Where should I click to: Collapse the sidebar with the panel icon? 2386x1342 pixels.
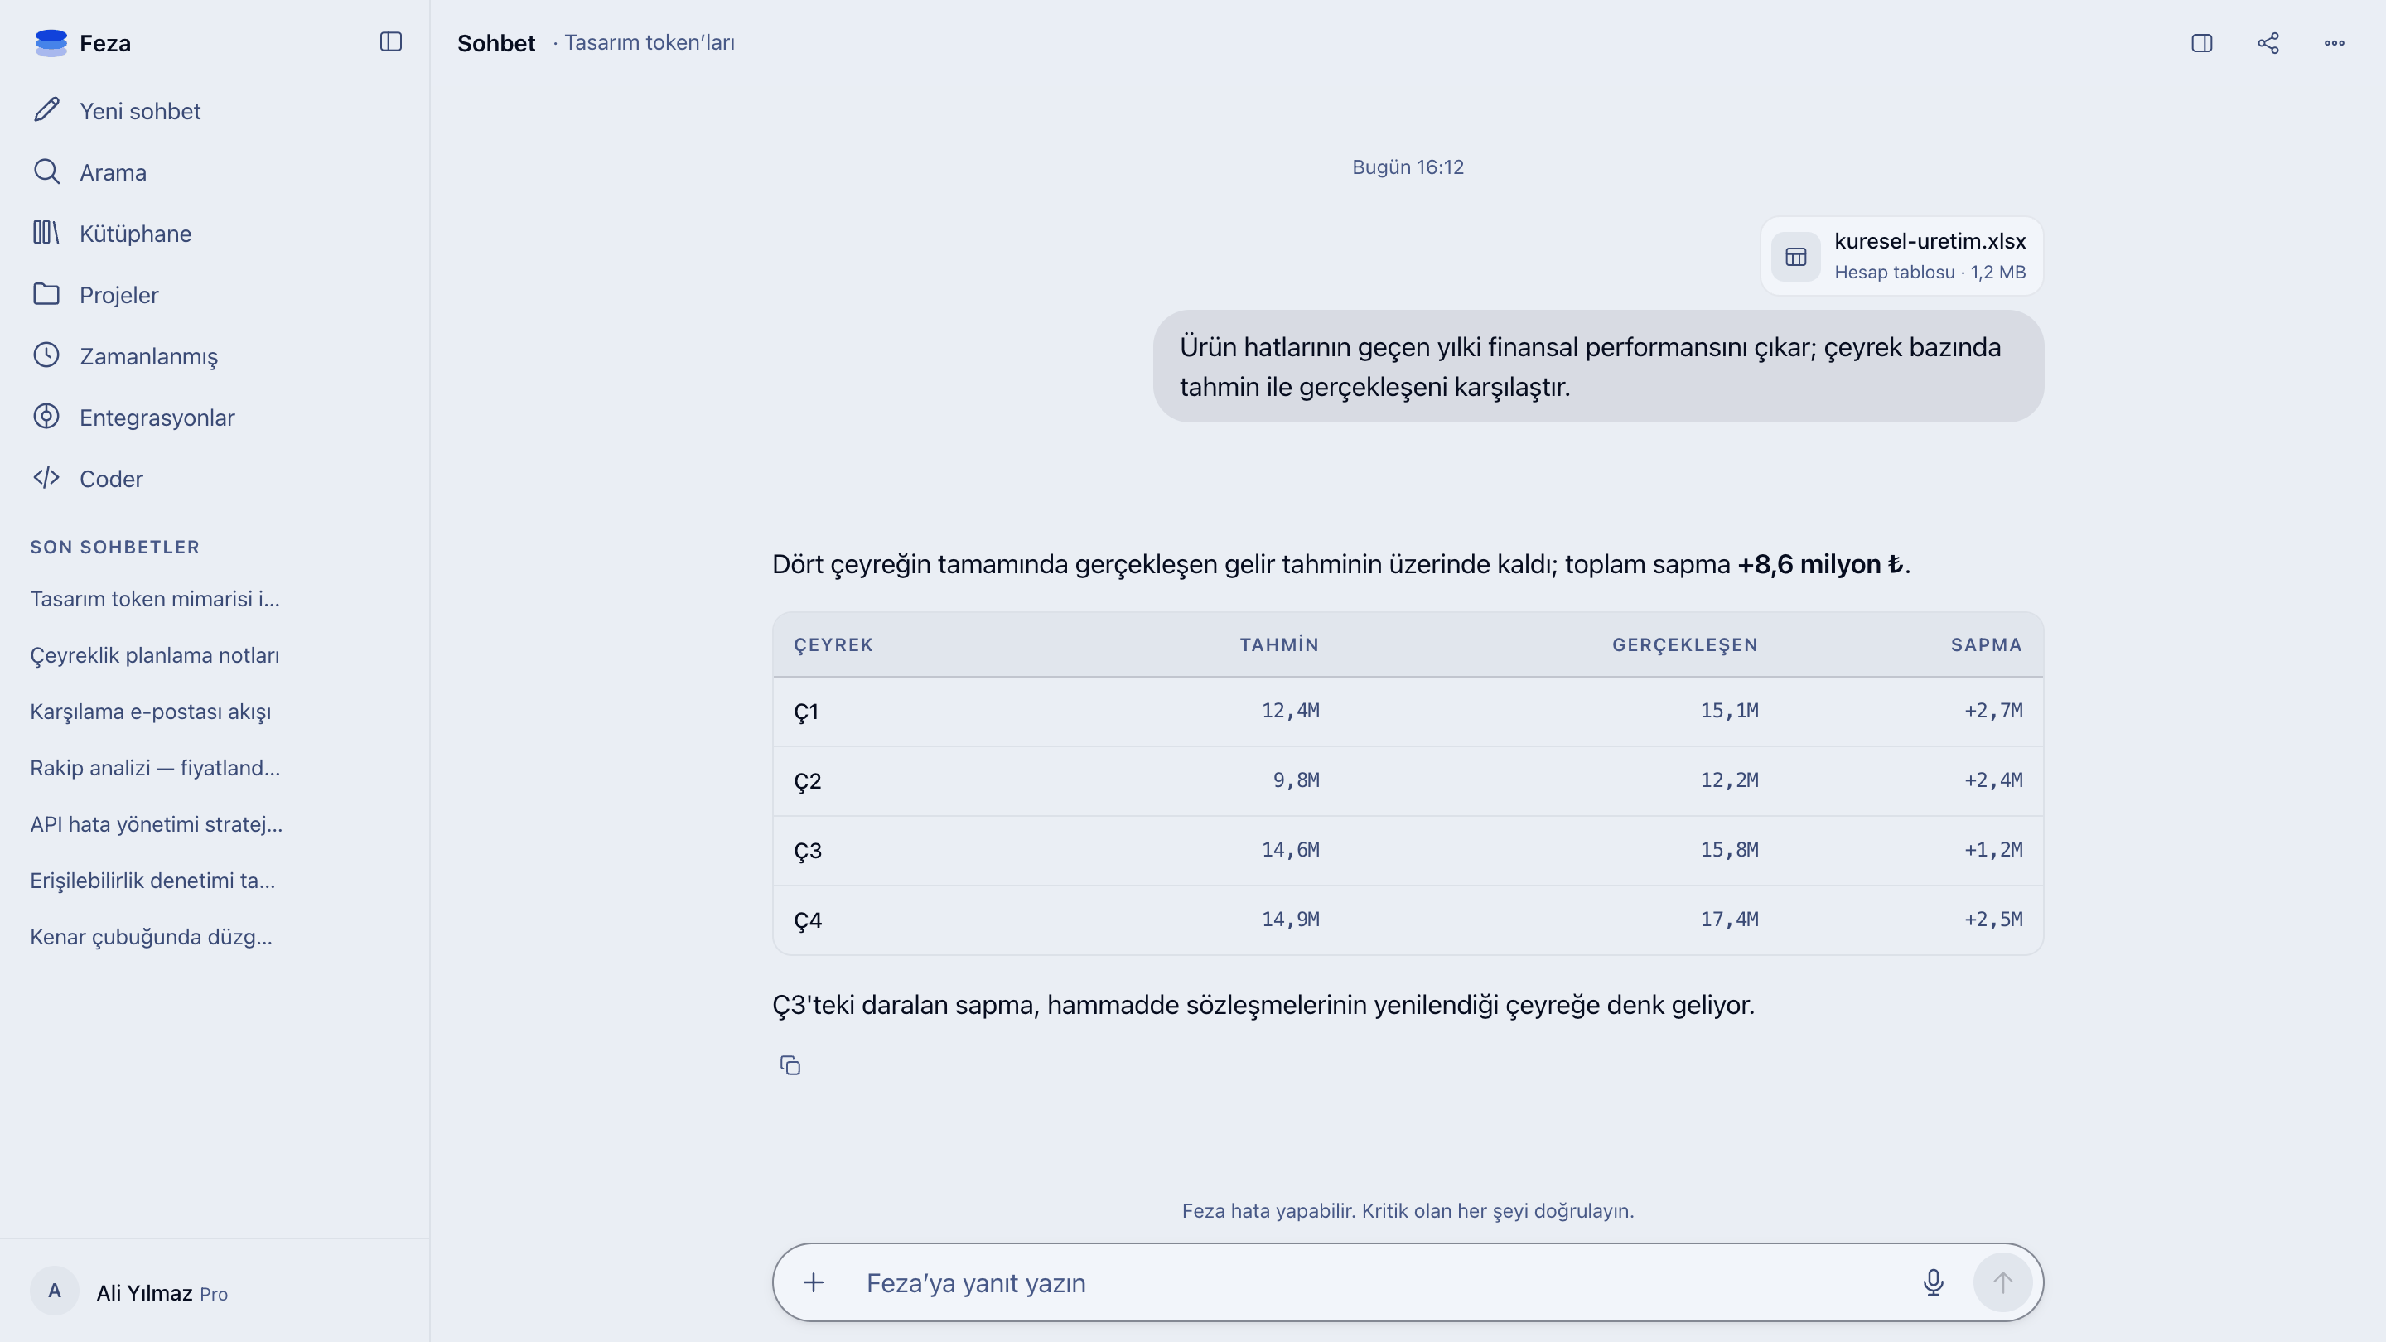coord(391,41)
